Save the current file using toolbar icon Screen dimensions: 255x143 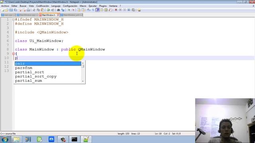point(11,10)
